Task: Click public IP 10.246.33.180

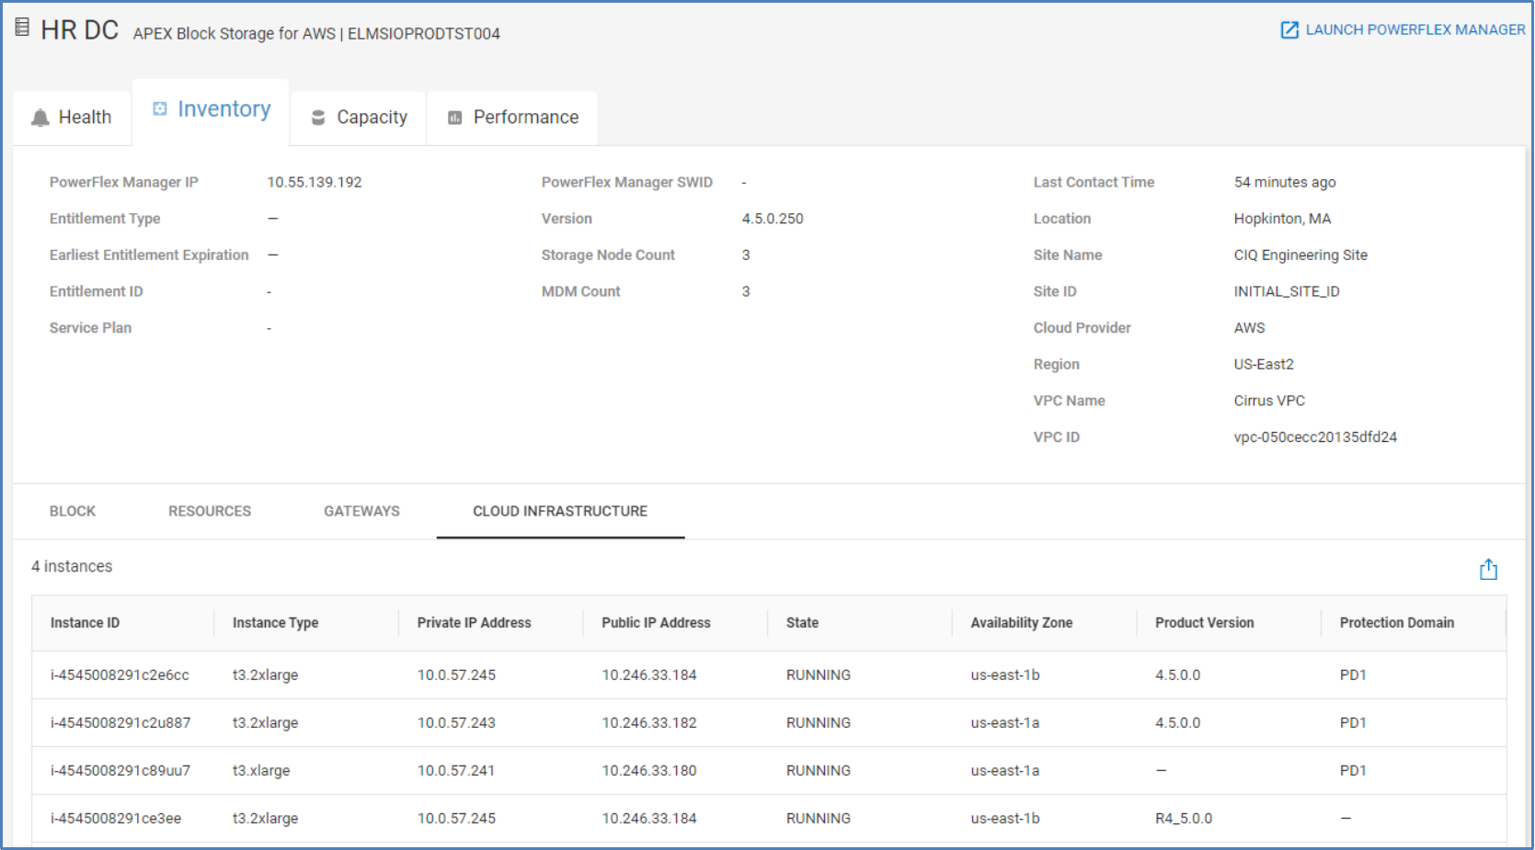Action: click(x=649, y=771)
